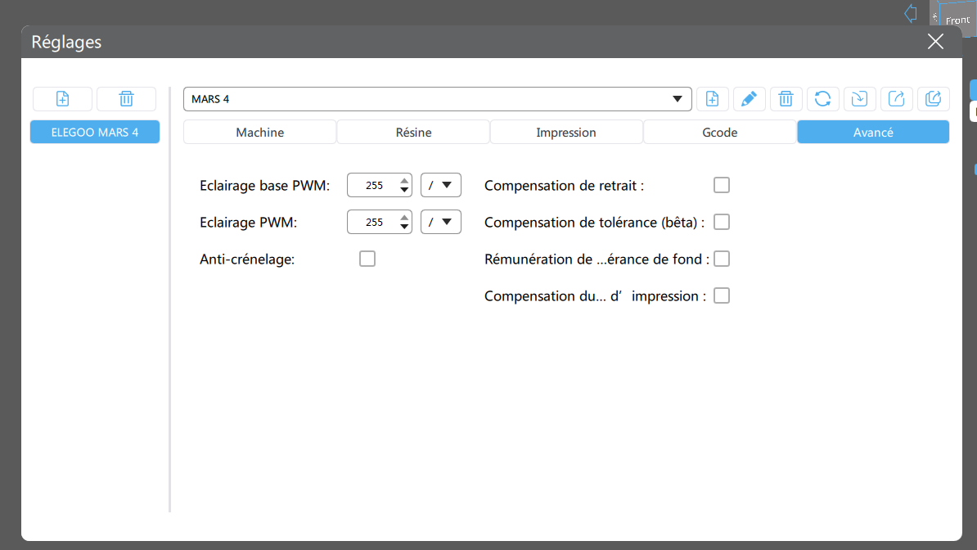Add a new profile next to MARS 4 dropdown
Viewport: 977px width, 550px height.
pos(712,99)
